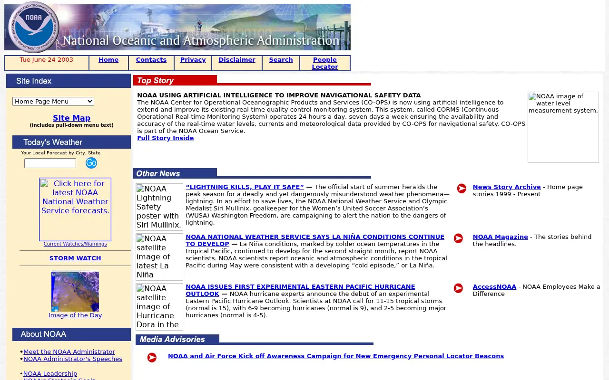Open the Search navigation link
The width and height of the screenshot is (609, 380).
pos(281,59)
